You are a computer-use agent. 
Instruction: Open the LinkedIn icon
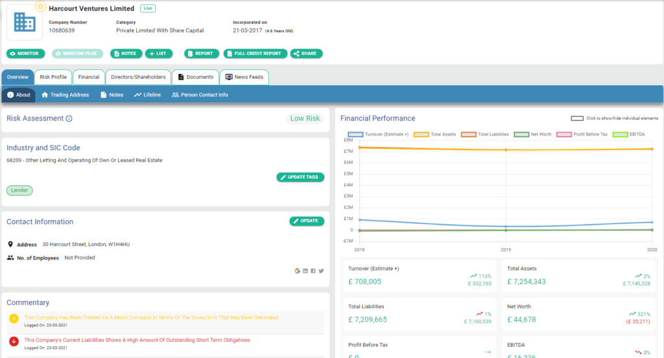coord(305,271)
